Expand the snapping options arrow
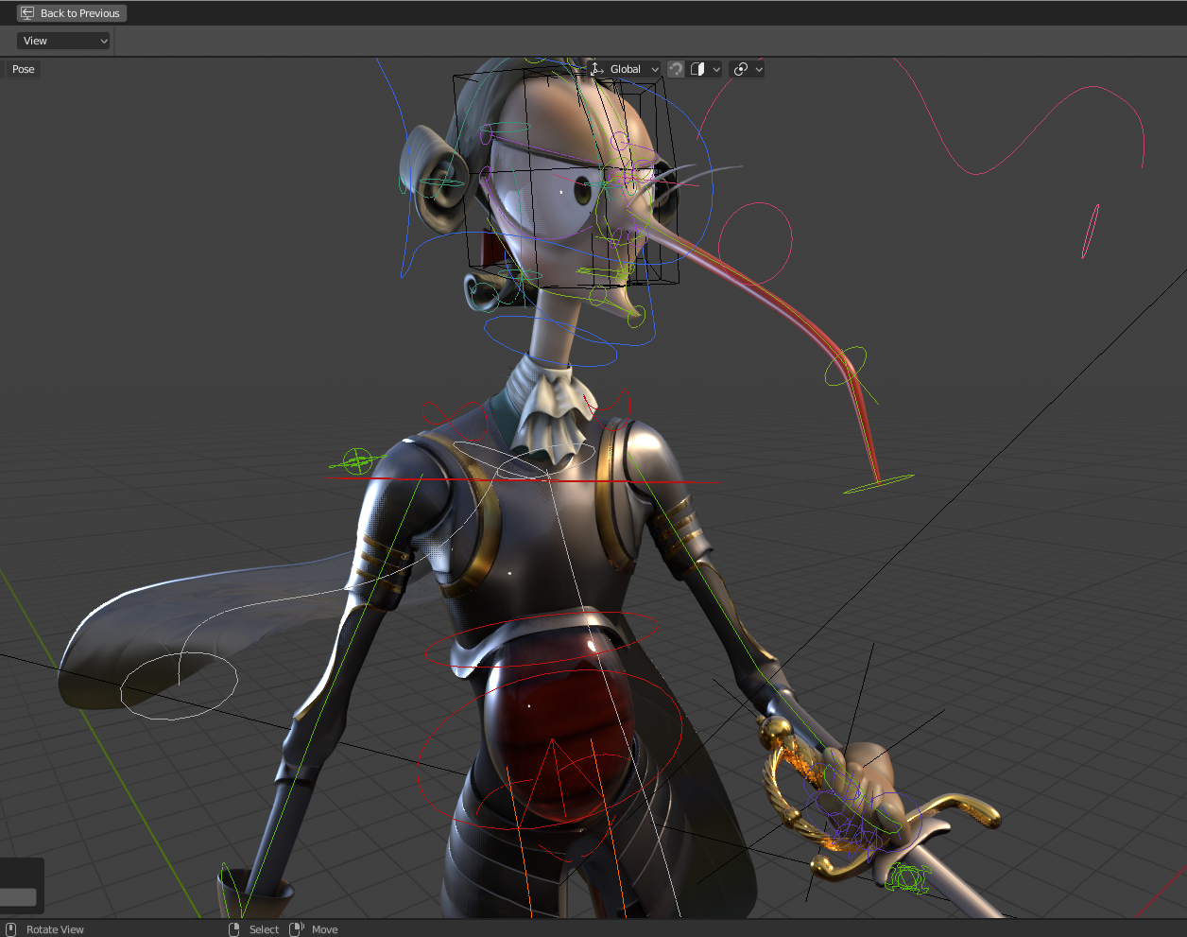 pos(716,69)
